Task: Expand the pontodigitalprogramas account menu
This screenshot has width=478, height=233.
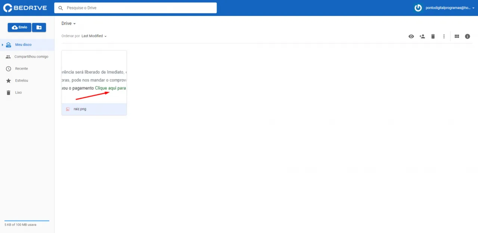Action: coord(450,8)
